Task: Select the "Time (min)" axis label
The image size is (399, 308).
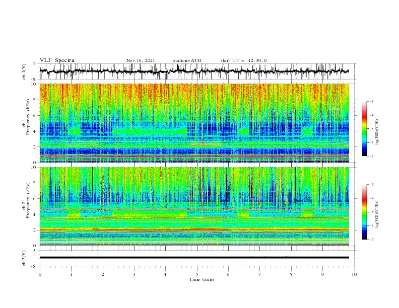Action: click(x=202, y=279)
